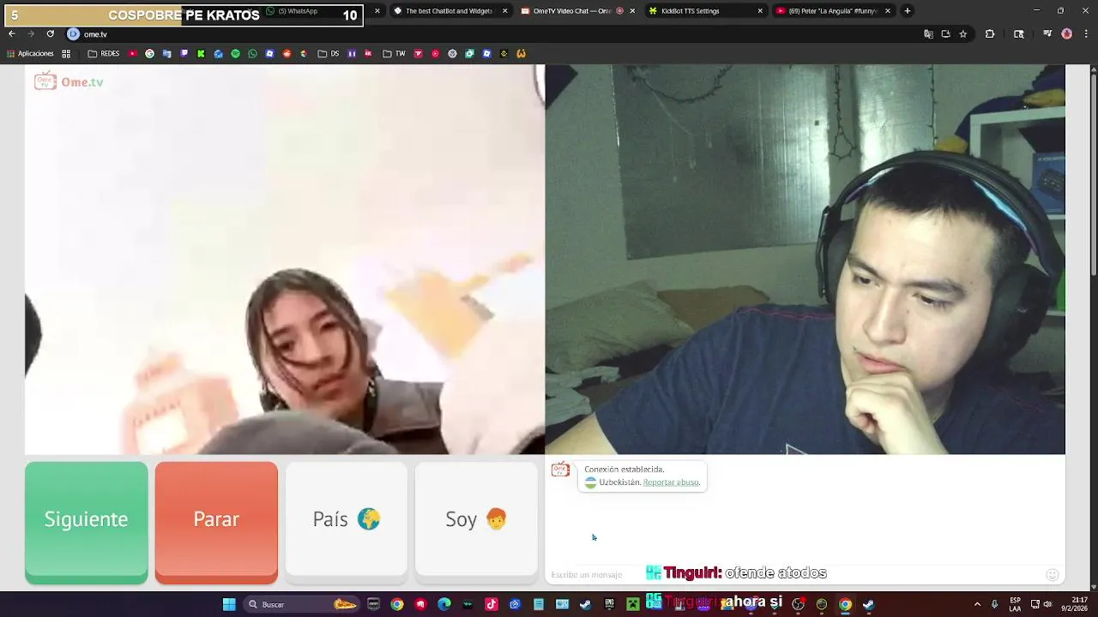This screenshot has width=1098, height=617.
Task: Close the KickBot TTS Settings tab
Action: [760, 11]
